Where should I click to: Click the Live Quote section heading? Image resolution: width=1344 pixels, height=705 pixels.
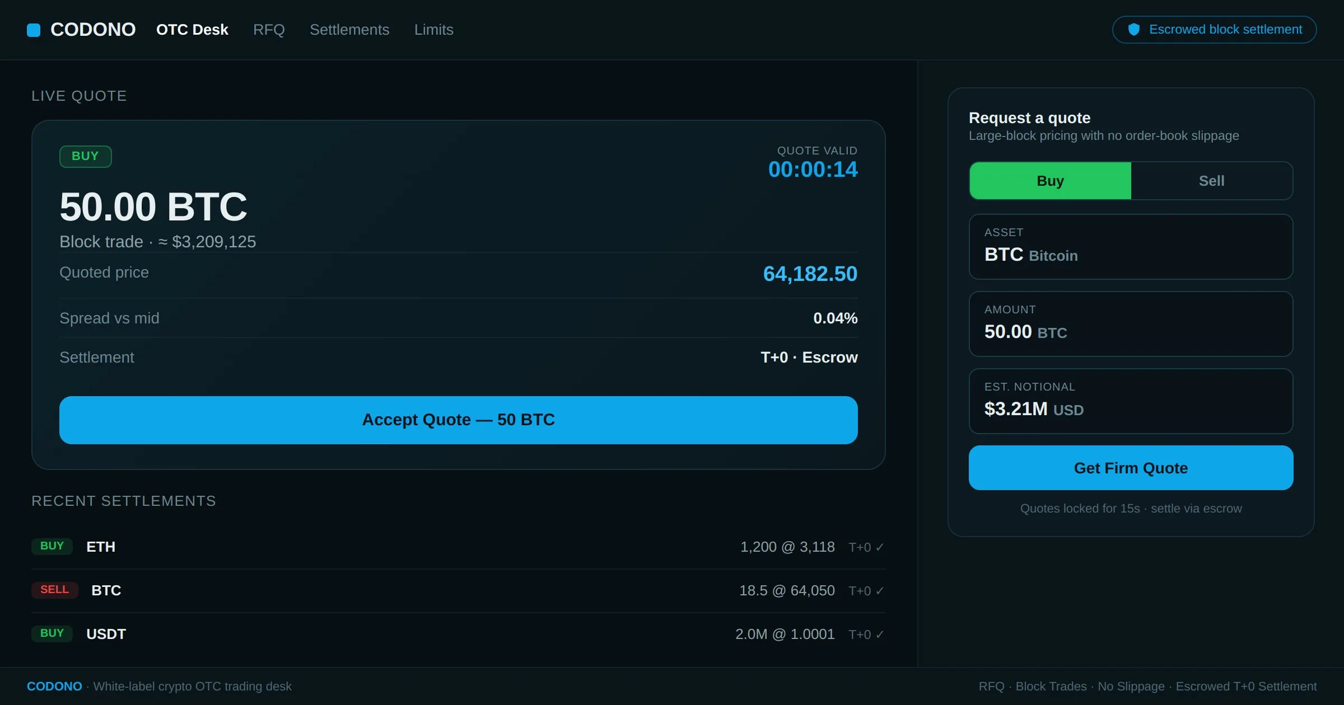[x=79, y=96]
